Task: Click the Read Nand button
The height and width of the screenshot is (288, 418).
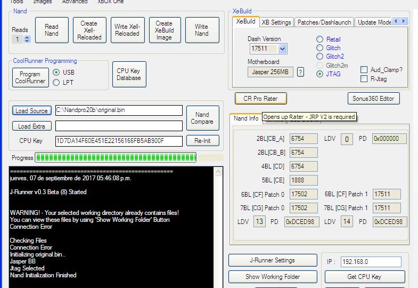Action: click(52, 30)
